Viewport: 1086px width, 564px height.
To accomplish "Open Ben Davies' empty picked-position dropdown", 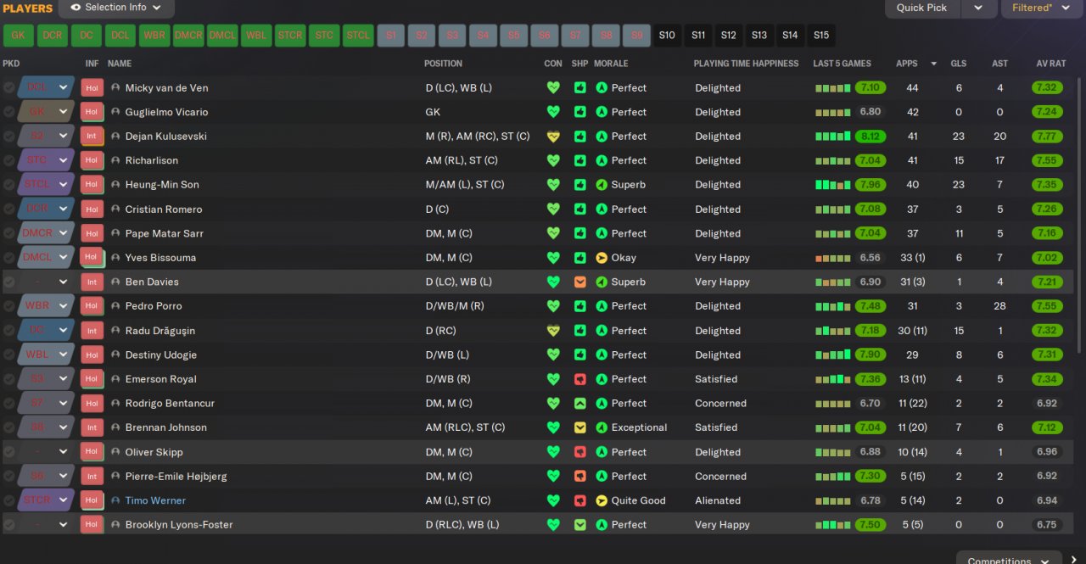I will tap(46, 282).
